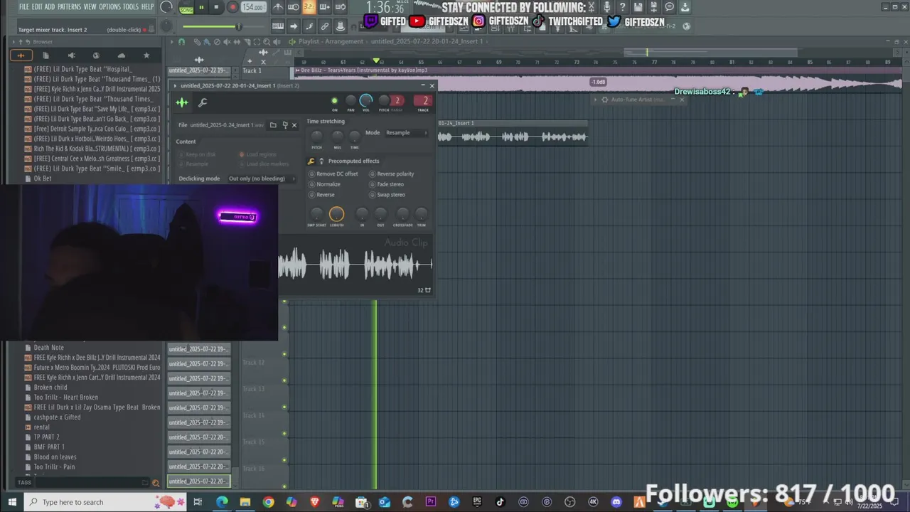Screen dimensions: 910x512
Task: Click the sampler window menu arrow
Action: tap(175, 86)
